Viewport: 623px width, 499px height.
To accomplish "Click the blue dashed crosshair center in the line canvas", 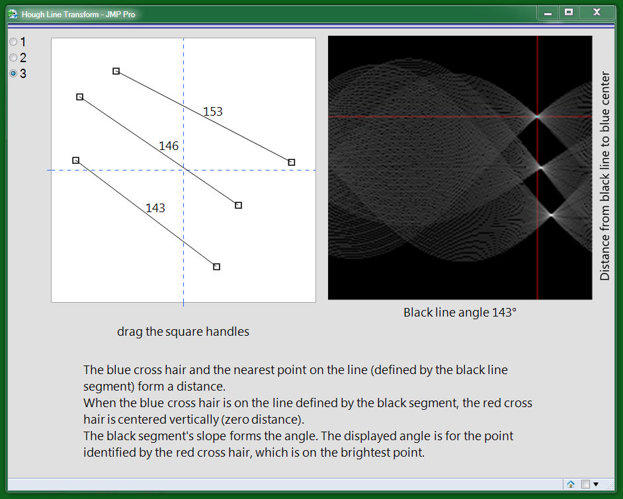I will coord(183,170).
